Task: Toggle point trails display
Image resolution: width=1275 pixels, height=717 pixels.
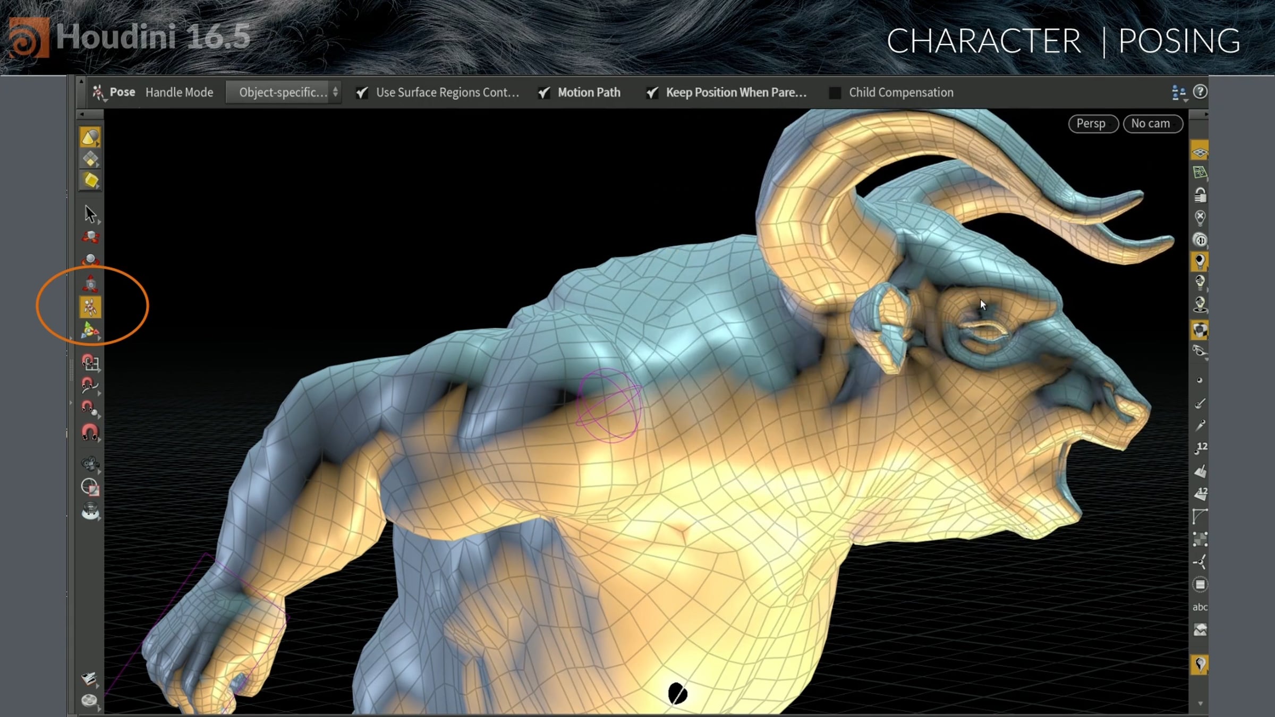Action: click(x=1200, y=425)
